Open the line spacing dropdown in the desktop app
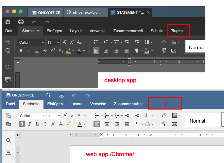The image size is (224, 163). click(149, 42)
